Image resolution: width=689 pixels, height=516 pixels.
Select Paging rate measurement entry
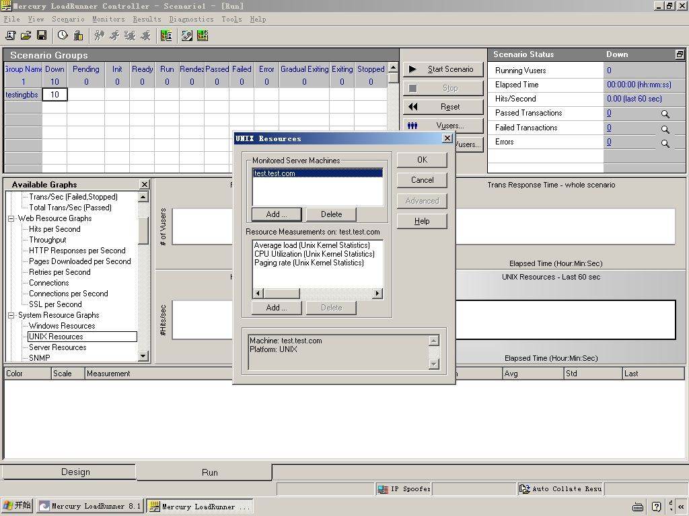pos(309,263)
